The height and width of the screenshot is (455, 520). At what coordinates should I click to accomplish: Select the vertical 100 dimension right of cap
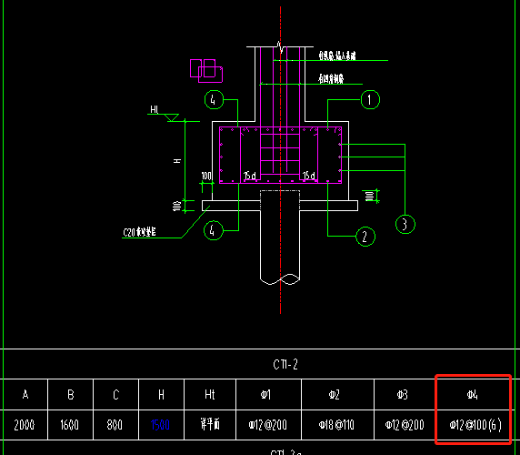coord(369,196)
